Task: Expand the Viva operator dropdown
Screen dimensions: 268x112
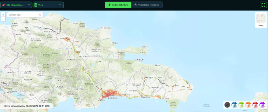Action: [48, 5]
